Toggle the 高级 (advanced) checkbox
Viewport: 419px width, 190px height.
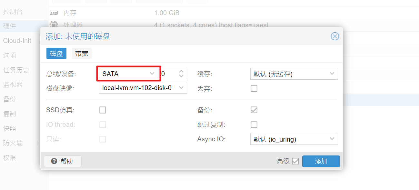click(295, 161)
